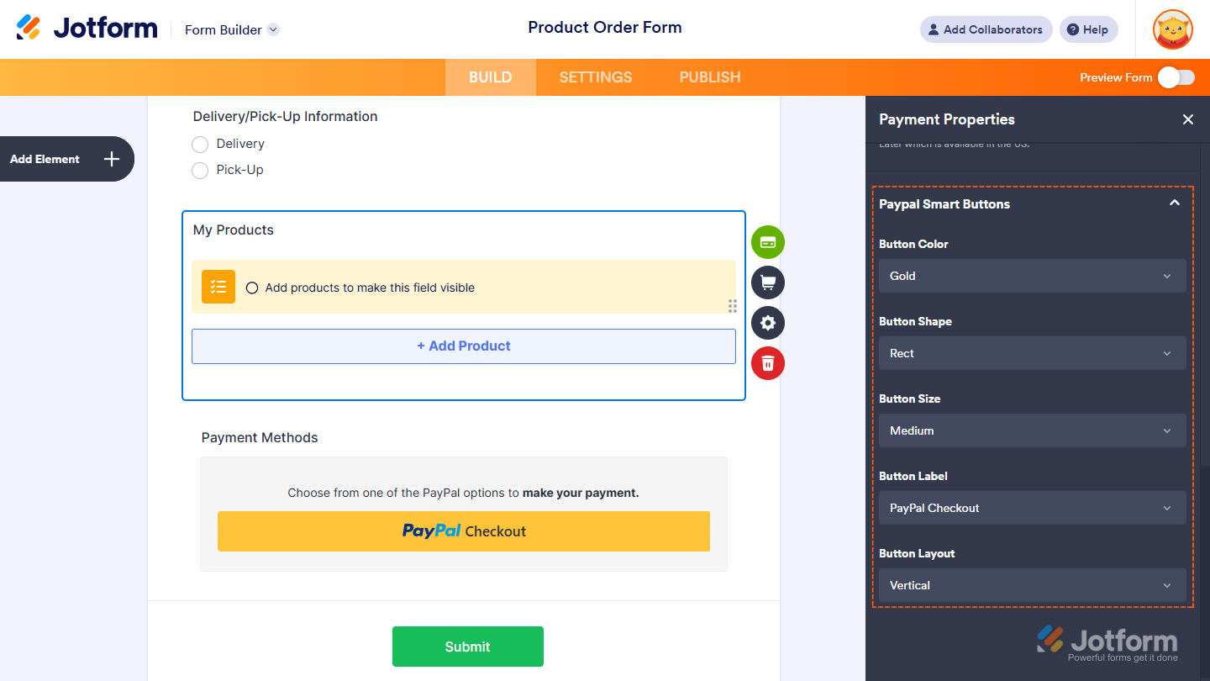Click the drag handle dots icon

[x=733, y=306]
